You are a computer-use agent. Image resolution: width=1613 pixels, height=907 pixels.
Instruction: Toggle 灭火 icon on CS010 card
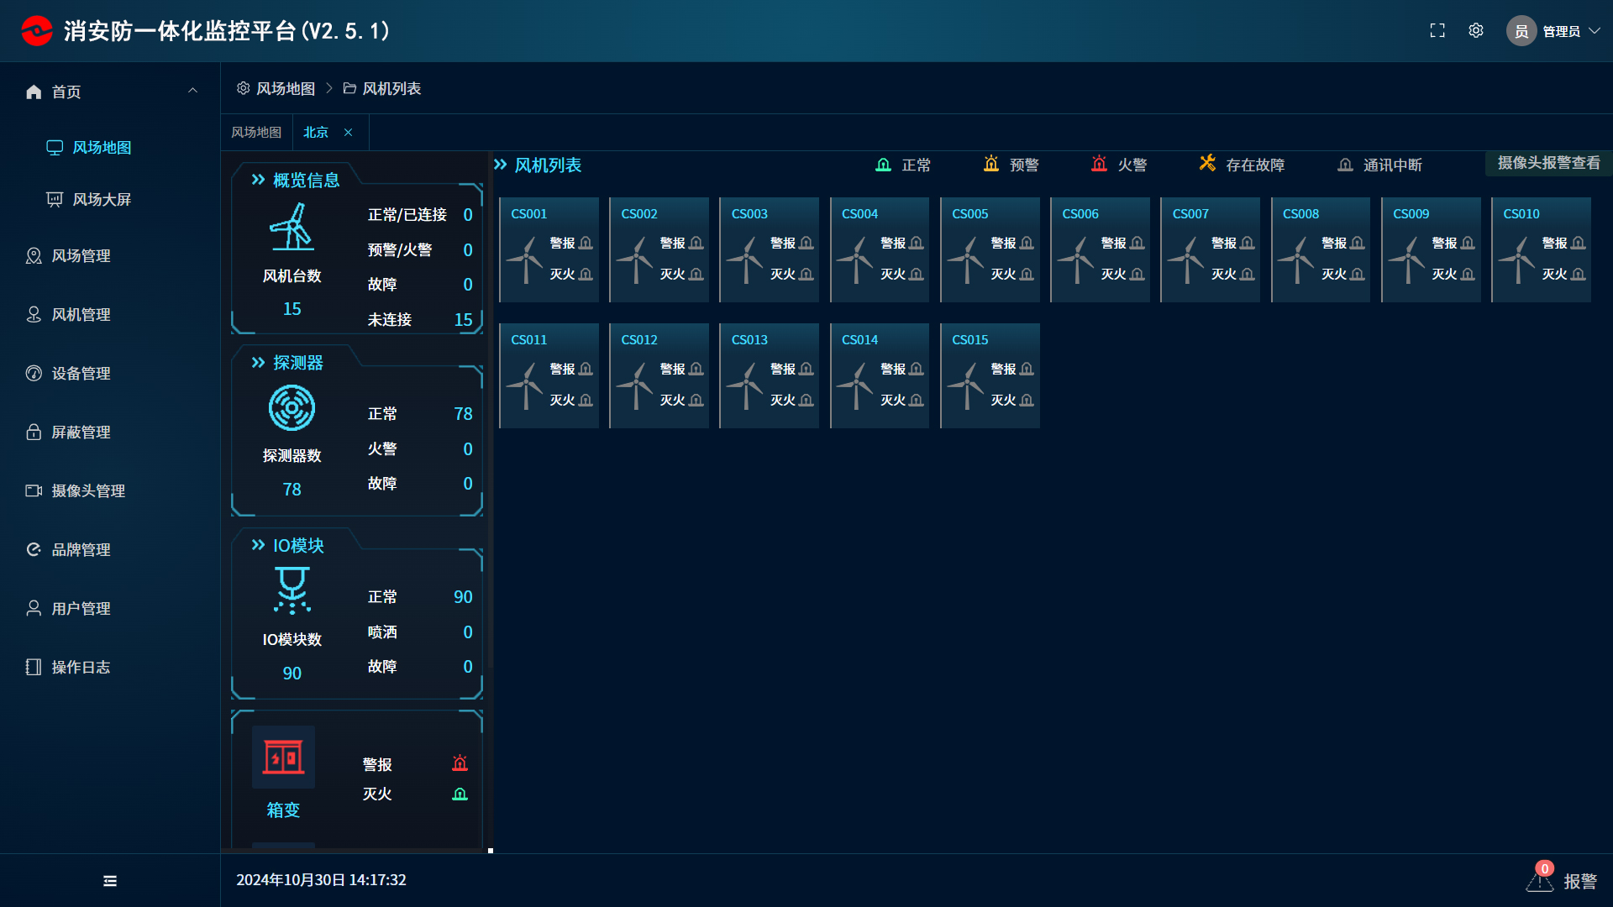point(1578,274)
